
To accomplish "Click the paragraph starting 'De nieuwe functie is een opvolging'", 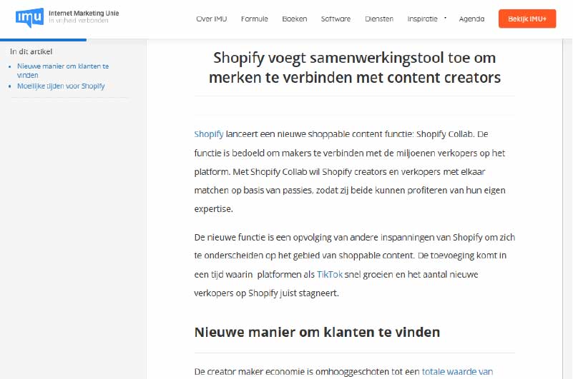I will pyautogui.click(x=355, y=266).
